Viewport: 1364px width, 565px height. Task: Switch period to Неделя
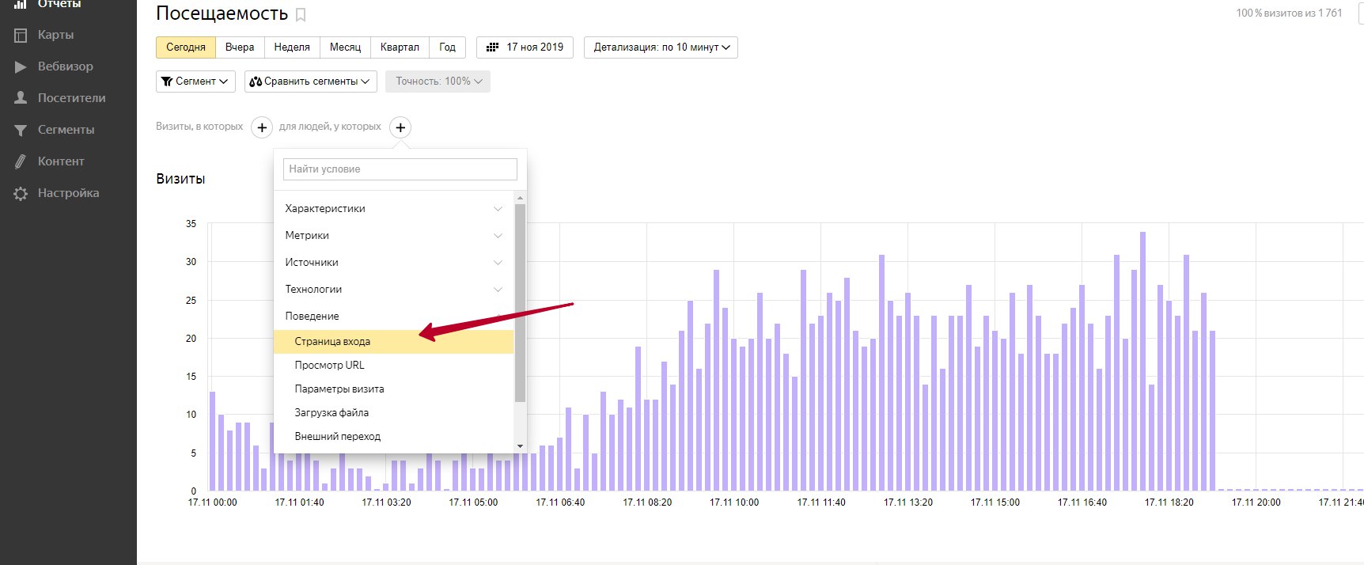(292, 47)
